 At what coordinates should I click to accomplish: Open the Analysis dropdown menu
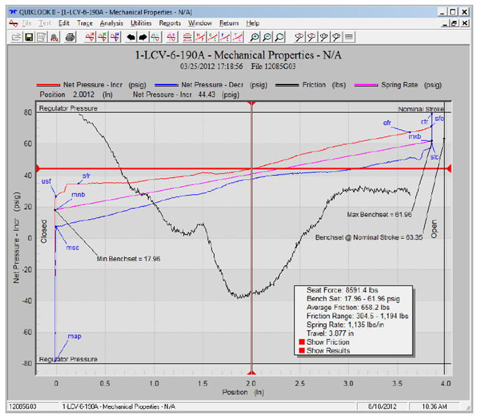111,23
